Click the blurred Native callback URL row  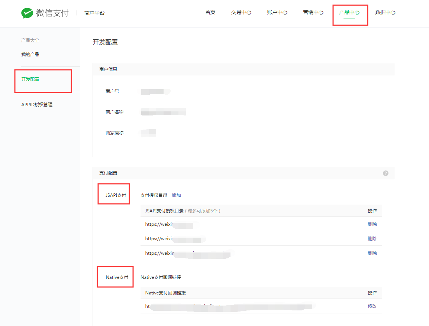[229, 307]
